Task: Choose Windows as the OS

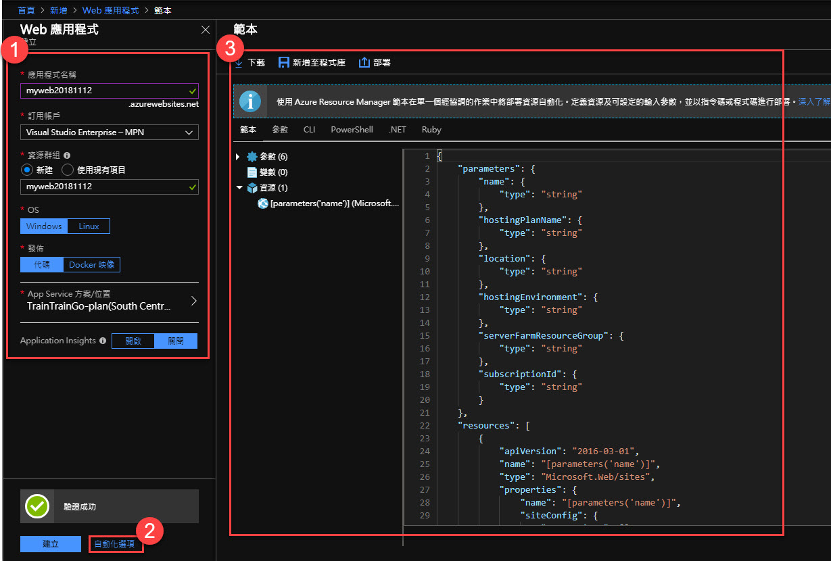Action: 44,226
